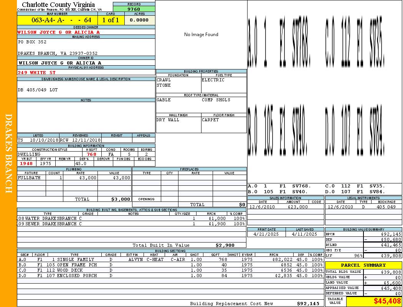Select deeded owner WILSON JOYCE G OR ALICIA A

(x=59, y=32)
